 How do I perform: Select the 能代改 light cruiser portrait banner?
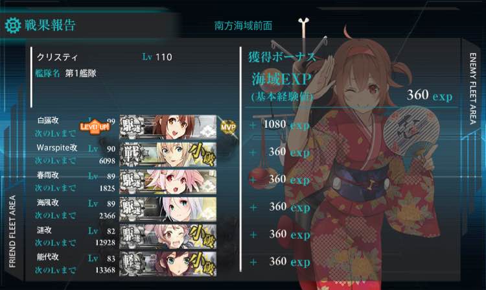[x=168, y=263]
